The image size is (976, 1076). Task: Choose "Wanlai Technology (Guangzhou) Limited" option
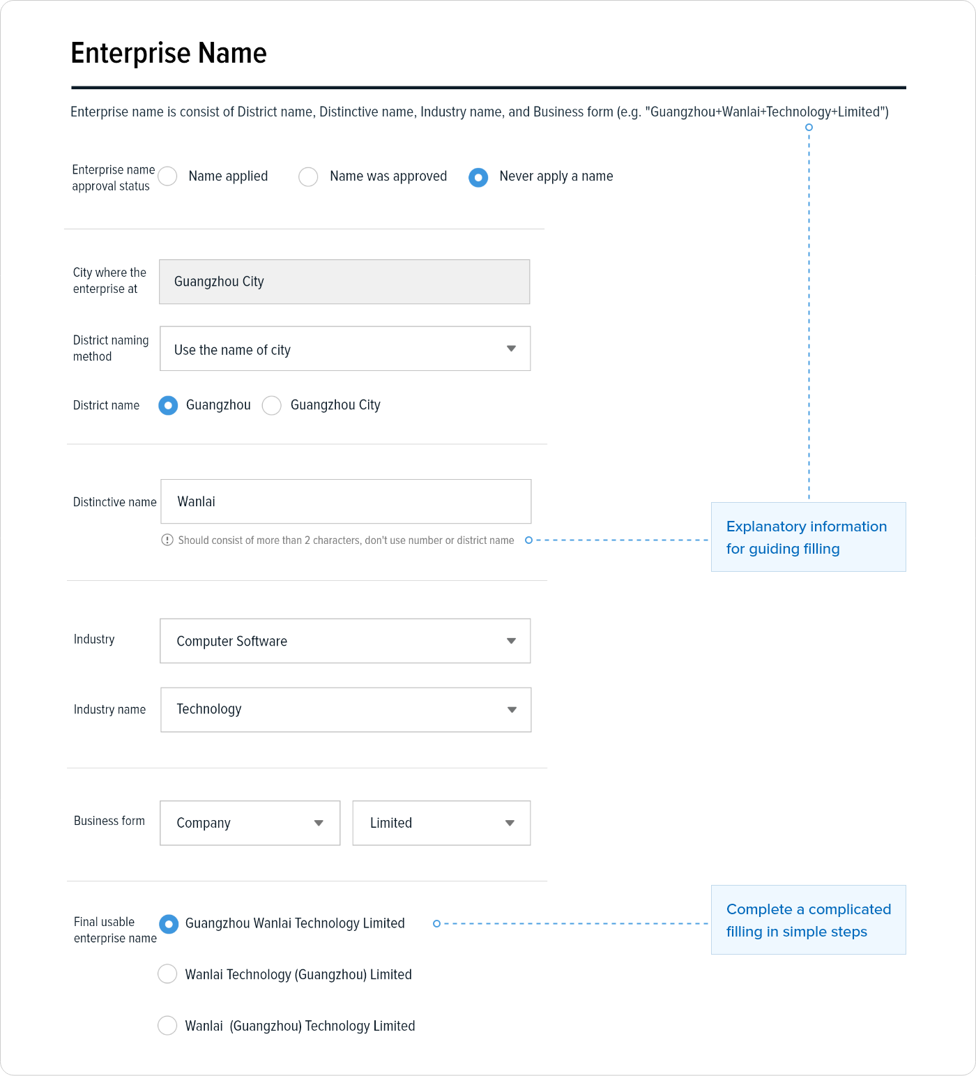167,973
